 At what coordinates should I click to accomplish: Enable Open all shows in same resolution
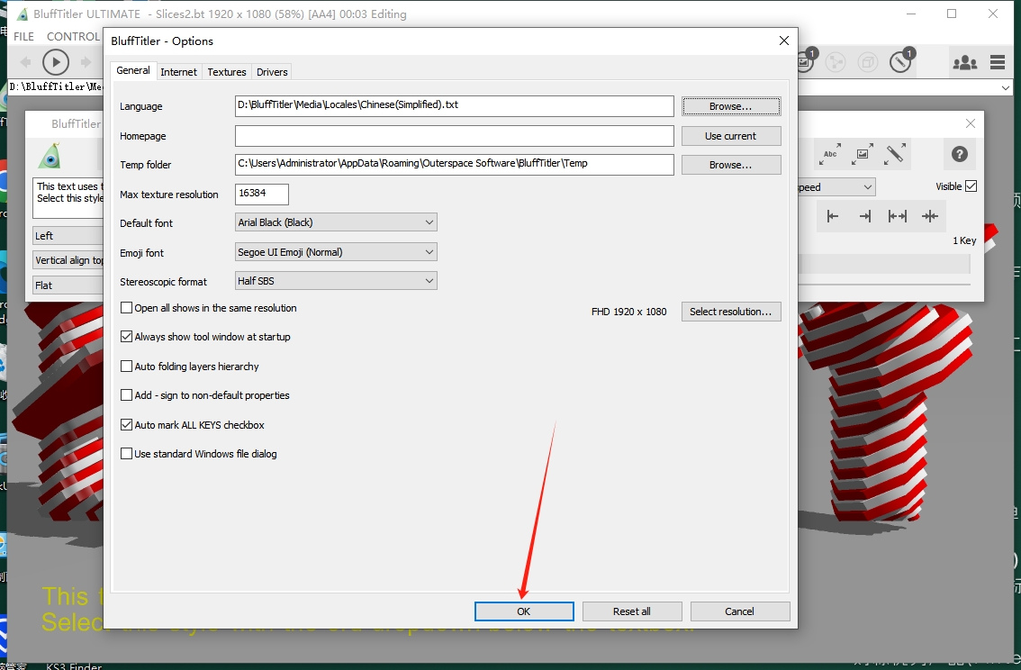pyautogui.click(x=126, y=308)
